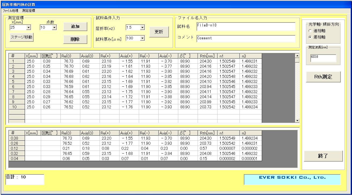The height and width of the screenshot is (195, 352).
Task: Click row header 0.04 in lower summary table
Action: pyautogui.click(x=17, y=159)
